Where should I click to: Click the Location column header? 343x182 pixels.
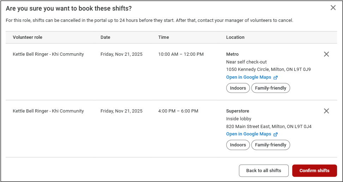[235, 37]
